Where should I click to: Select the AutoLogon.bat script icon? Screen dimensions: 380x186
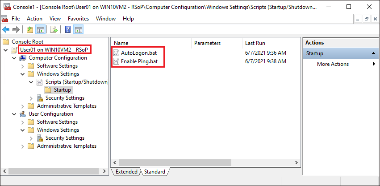[x=117, y=53]
